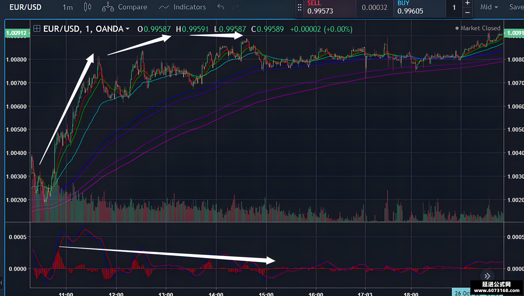Open the candlestick chart style selector
This screenshot has height=296, width=524.
pyautogui.click(x=88, y=7)
